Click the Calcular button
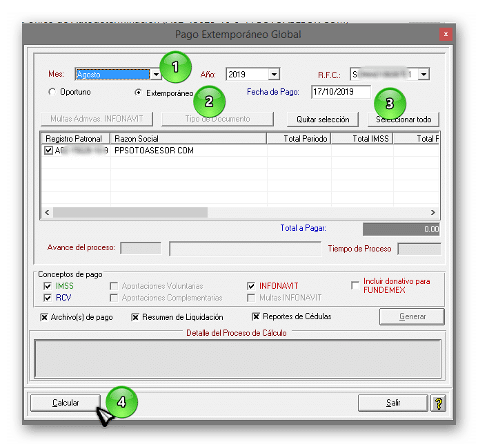The height and width of the screenshot is (447, 478). pyautogui.click(x=66, y=403)
